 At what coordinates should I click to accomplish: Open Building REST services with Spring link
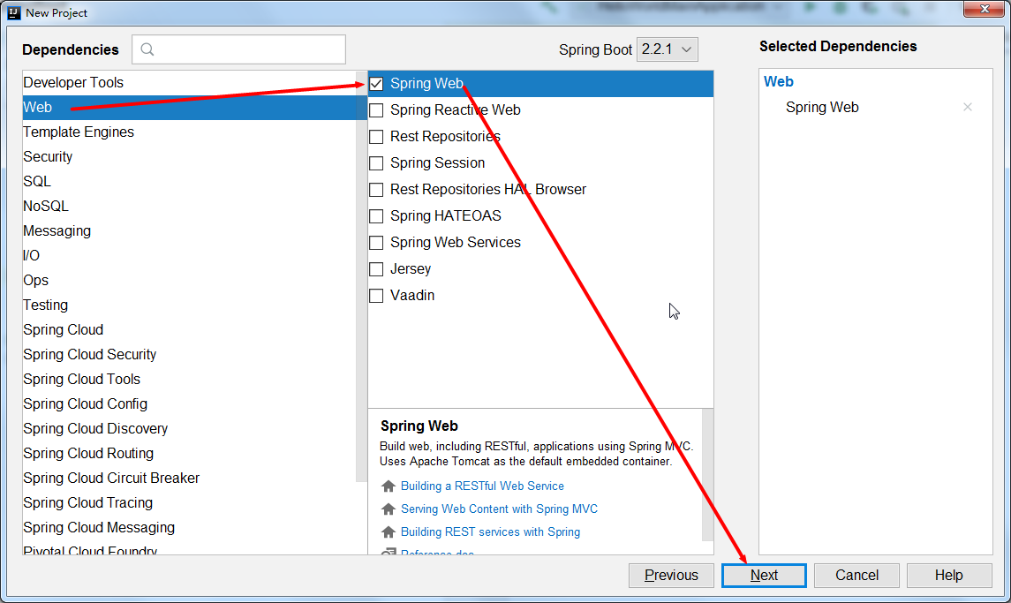point(490,532)
